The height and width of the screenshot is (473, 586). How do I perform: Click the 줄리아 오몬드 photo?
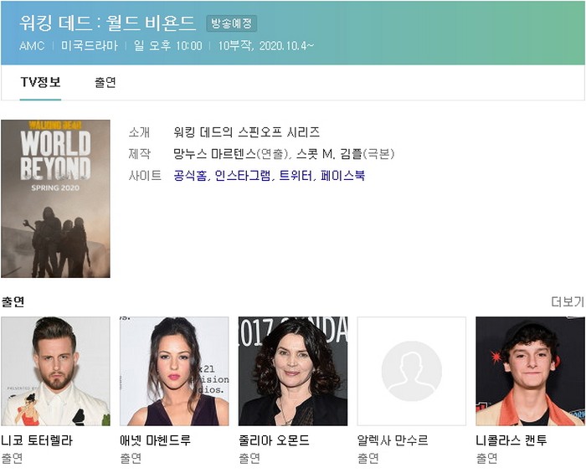tap(293, 371)
